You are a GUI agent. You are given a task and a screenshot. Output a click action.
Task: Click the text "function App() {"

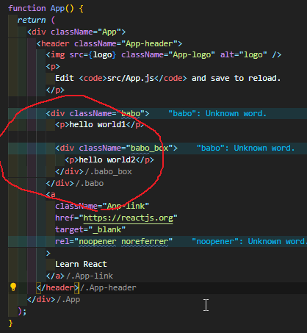pos(46,8)
